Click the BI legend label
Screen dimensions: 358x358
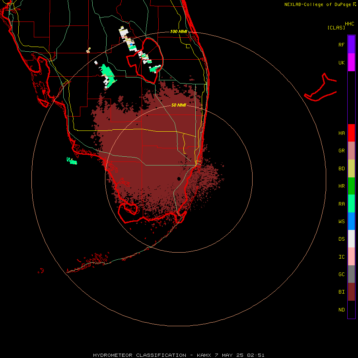coord(341,292)
